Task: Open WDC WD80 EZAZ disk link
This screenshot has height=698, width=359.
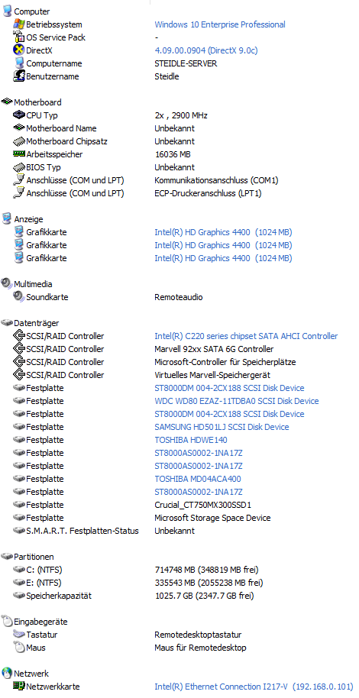Action: tap(237, 401)
